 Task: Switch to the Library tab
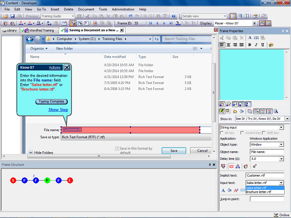click(10, 30)
